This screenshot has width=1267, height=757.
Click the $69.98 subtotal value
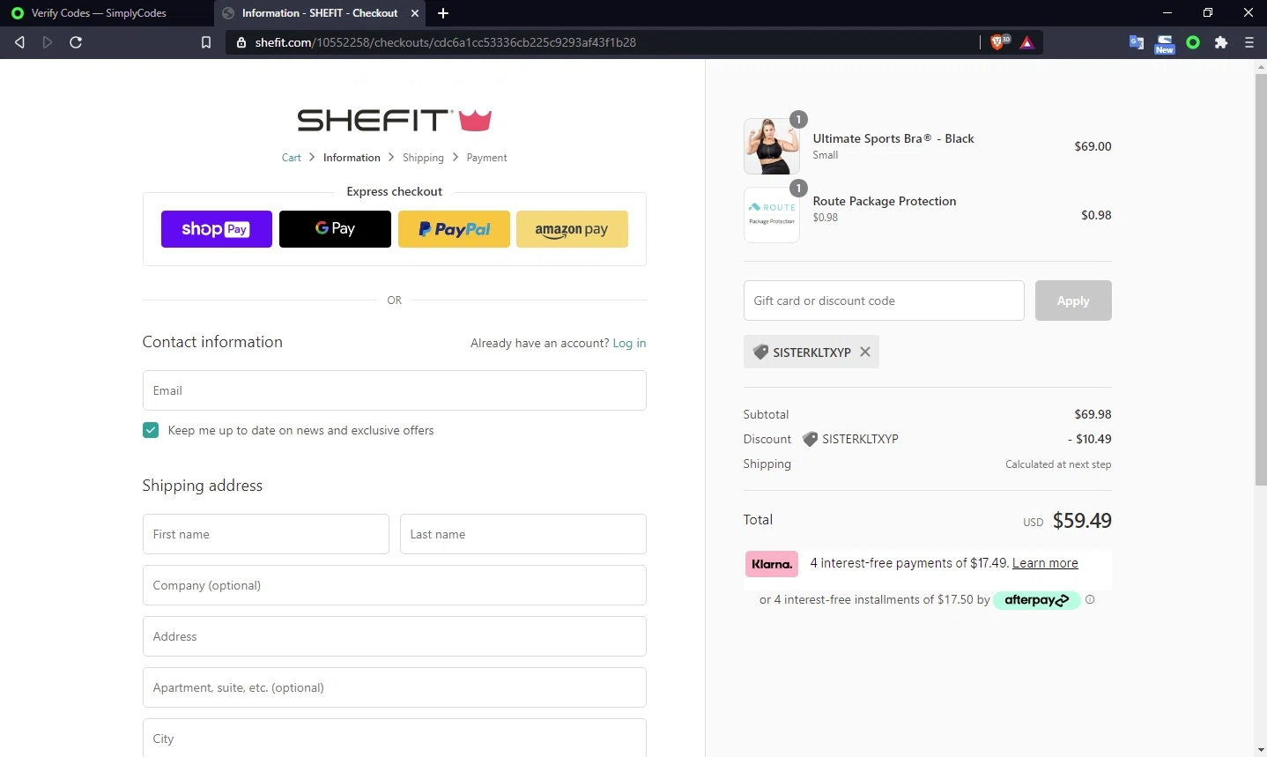pyautogui.click(x=1093, y=414)
